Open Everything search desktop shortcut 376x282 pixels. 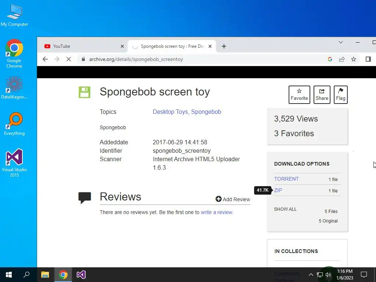[14, 124]
